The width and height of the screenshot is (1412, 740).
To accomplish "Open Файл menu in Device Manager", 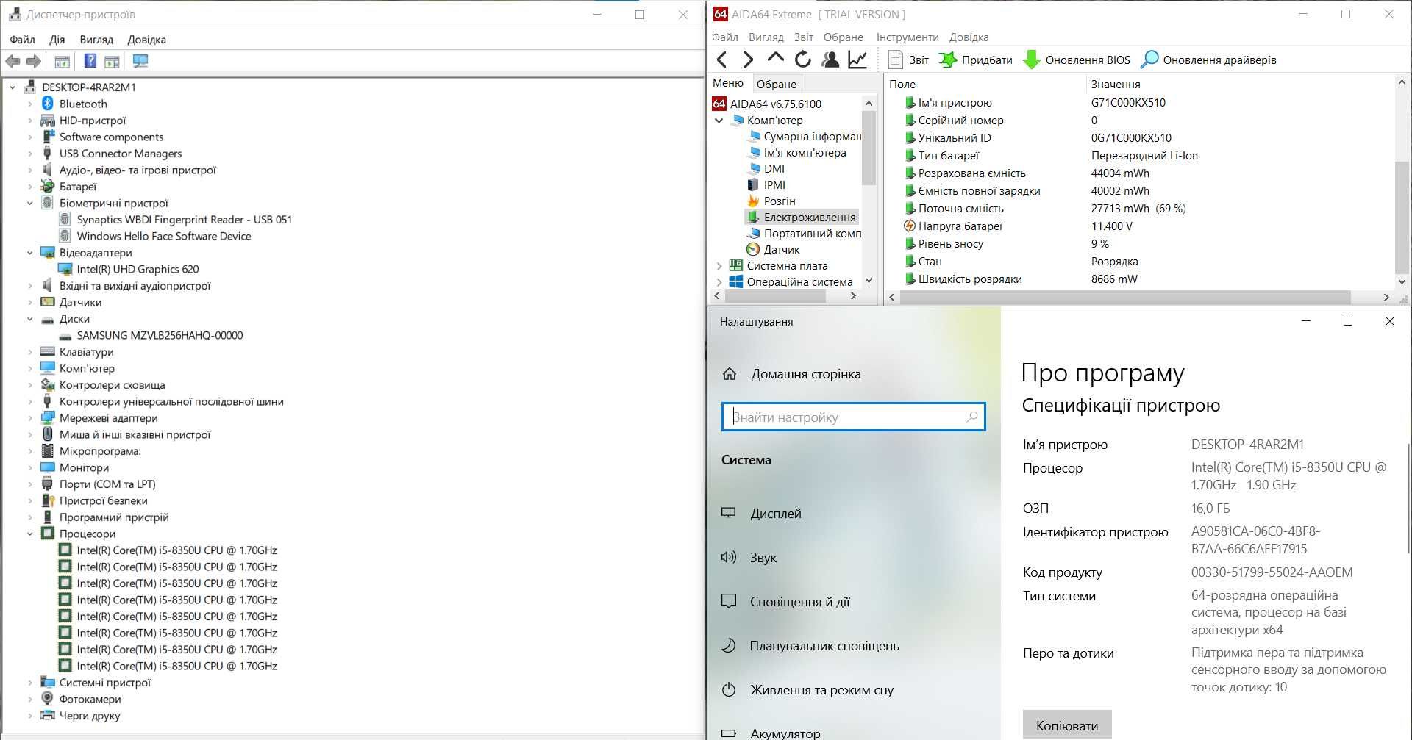I will pyautogui.click(x=22, y=40).
